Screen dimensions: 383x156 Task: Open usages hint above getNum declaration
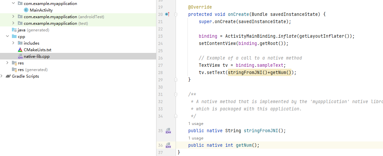tap(196, 138)
